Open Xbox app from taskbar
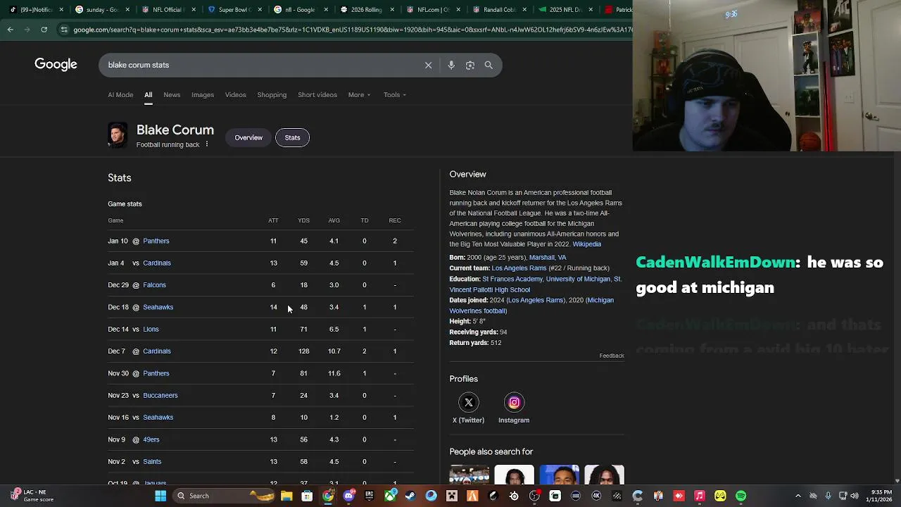901x507 pixels. 390,496
